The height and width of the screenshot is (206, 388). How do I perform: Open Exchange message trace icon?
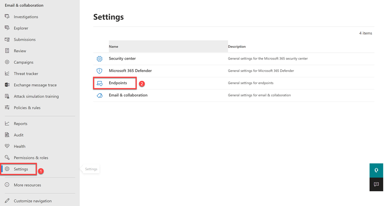[7, 85]
